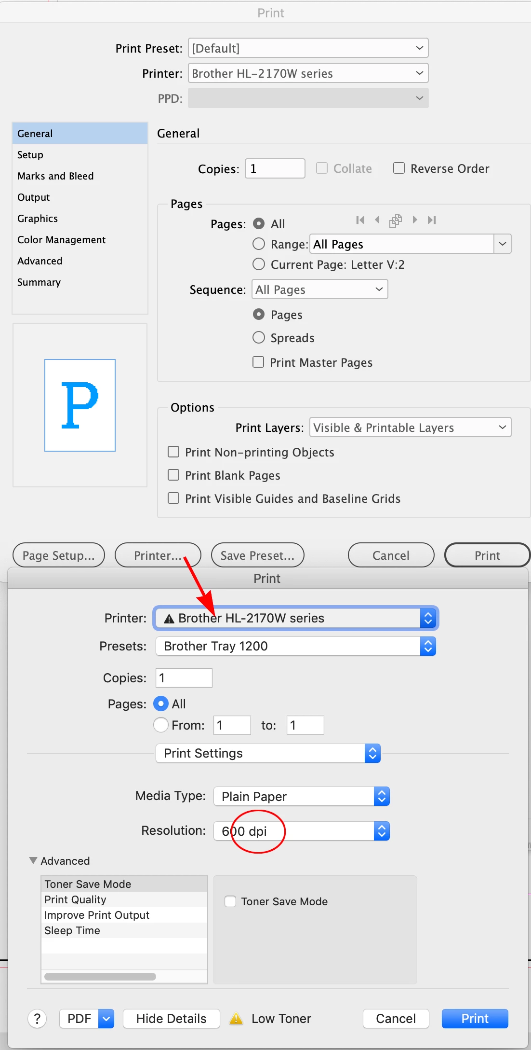The width and height of the screenshot is (531, 1050).
Task: Toggle Toner Save Mode checkbox
Action: tap(230, 901)
